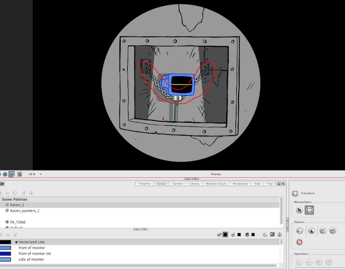
Task: Click the down arrow on the divider below the palette list
Action: coord(144,229)
